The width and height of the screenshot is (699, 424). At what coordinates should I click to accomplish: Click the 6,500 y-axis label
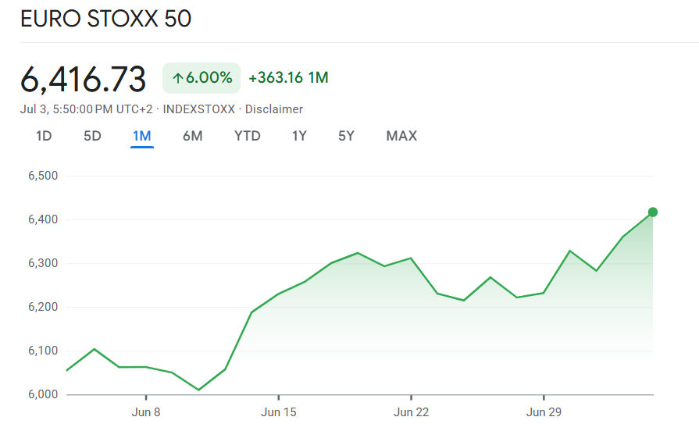pyautogui.click(x=43, y=176)
